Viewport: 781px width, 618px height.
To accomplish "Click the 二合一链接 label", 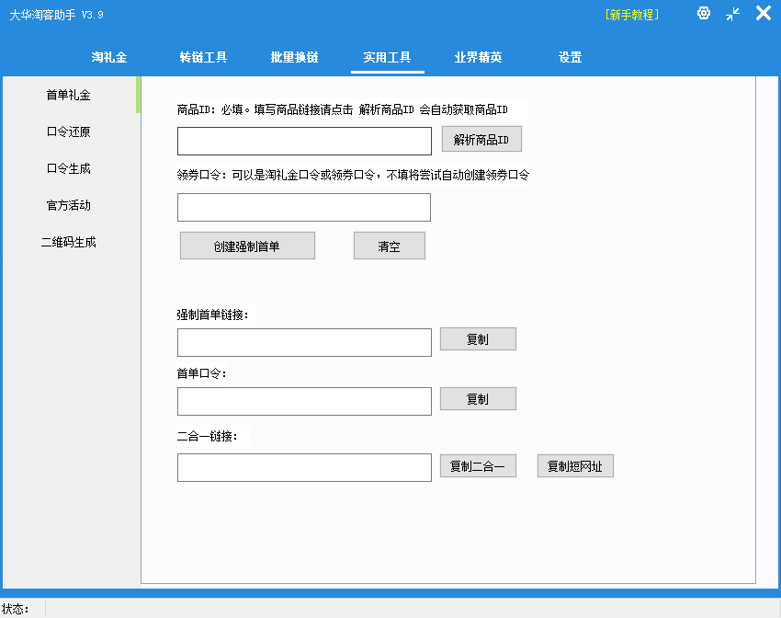I will pos(208,437).
